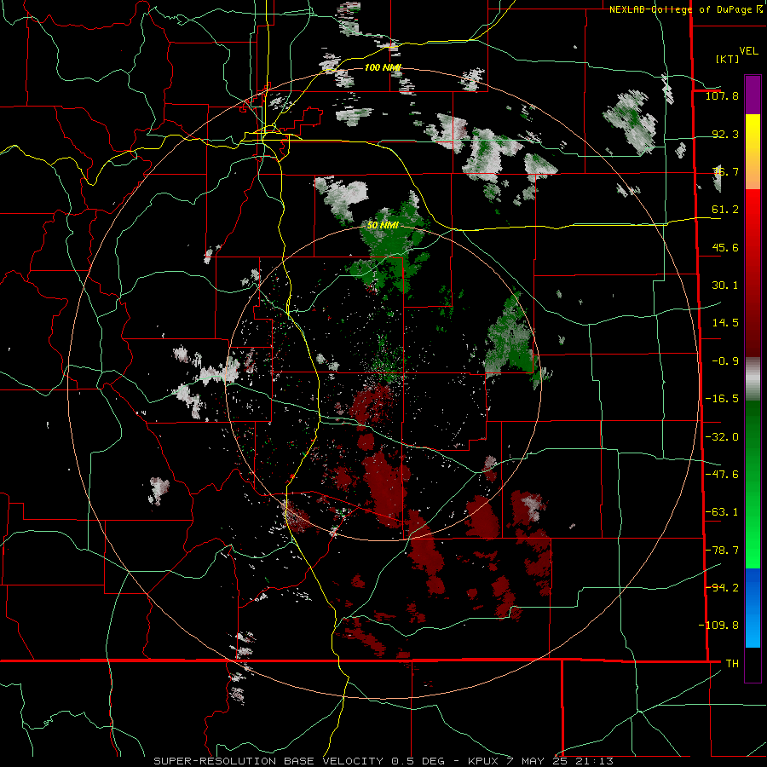Select the -78.7 velocity scale value
Viewport: 767px width, 767px height.
click(x=722, y=551)
